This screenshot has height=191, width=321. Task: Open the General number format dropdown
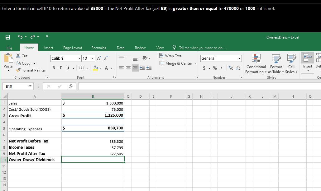coord(239,58)
